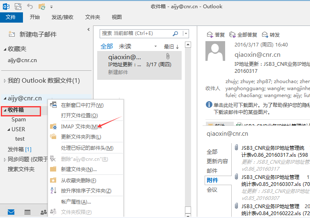Collapse the USER folder
310x218 pixels.
[9, 130]
